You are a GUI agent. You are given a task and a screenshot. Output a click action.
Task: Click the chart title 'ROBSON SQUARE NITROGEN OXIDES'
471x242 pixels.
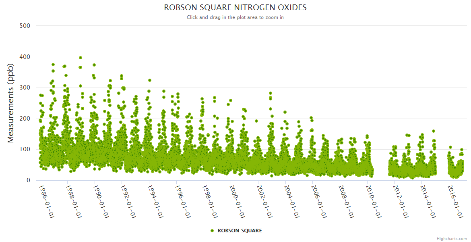(x=235, y=8)
